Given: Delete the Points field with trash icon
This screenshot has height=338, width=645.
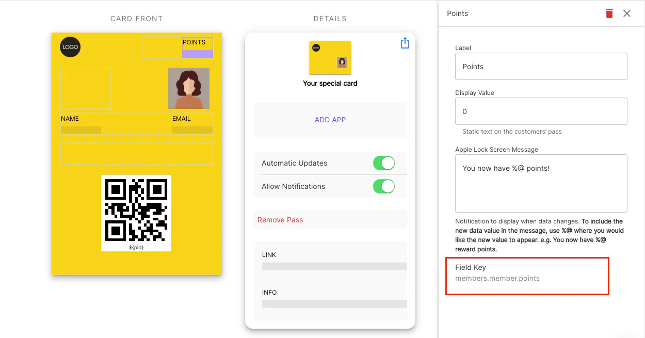Looking at the screenshot, I should point(609,13).
